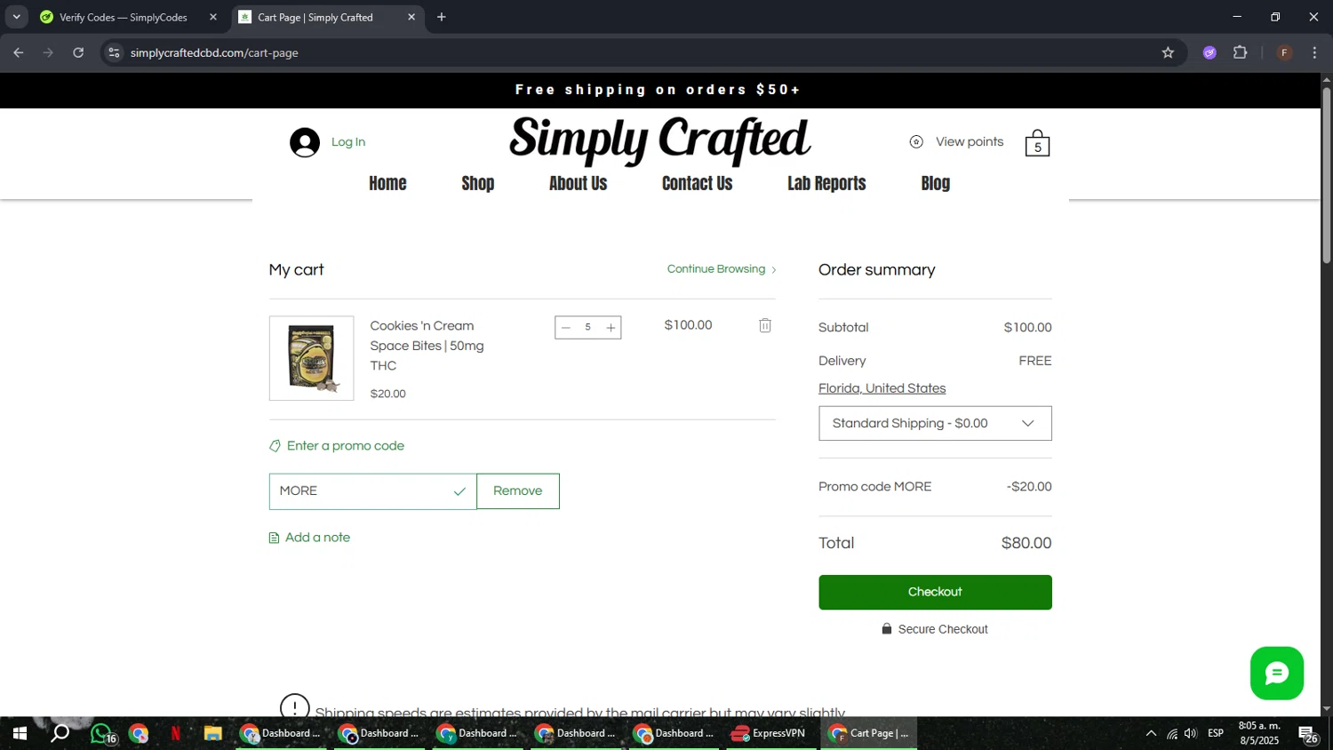This screenshot has width=1333, height=750.
Task: Remove the MORE promo code
Action: [x=518, y=491]
